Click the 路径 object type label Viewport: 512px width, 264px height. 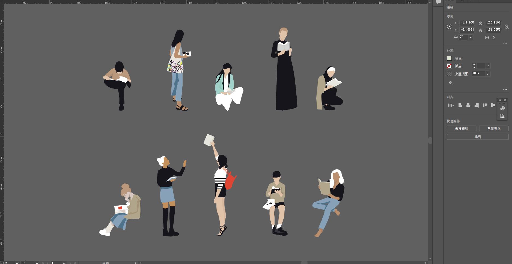[x=450, y=7]
